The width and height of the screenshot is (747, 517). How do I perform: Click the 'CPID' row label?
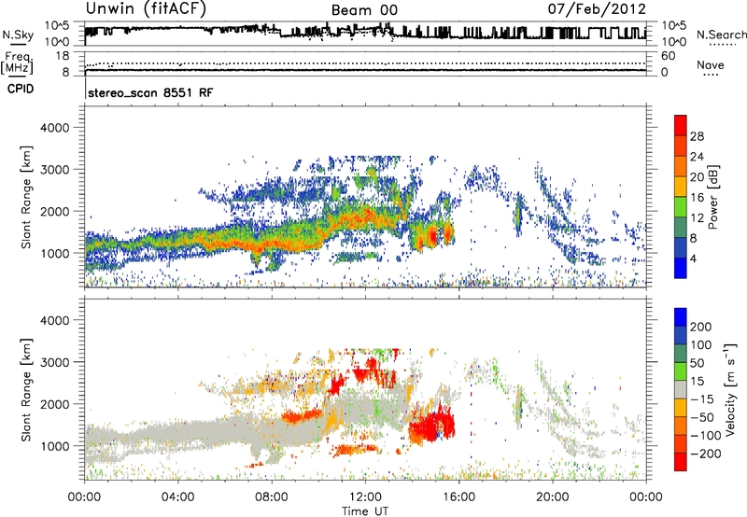pyautogui.click(x=21, y=89)
